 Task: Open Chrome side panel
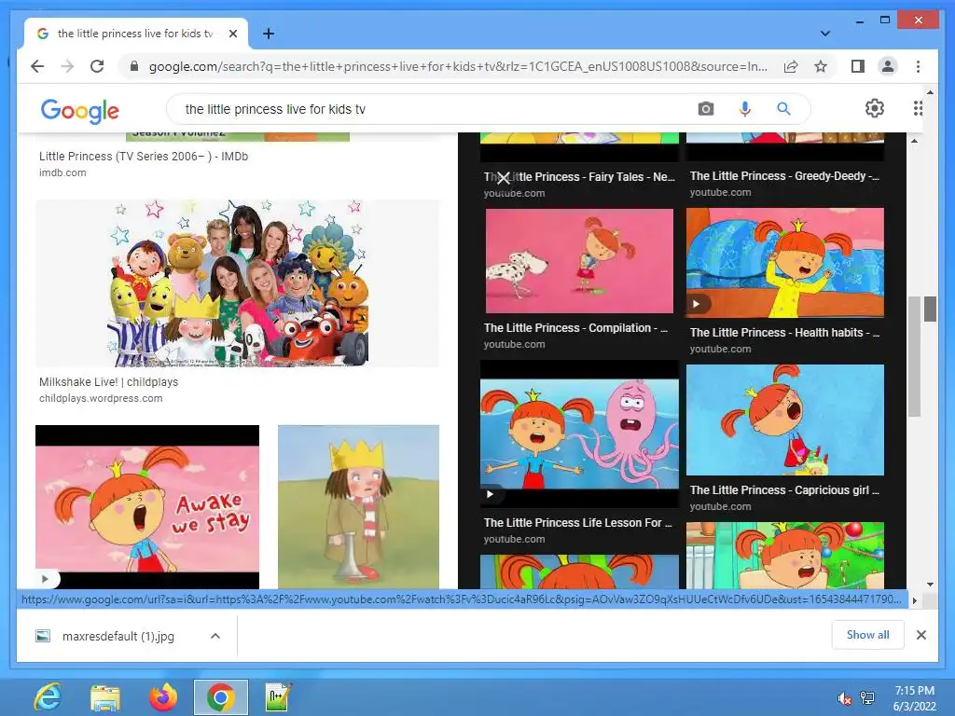[858, 66]
